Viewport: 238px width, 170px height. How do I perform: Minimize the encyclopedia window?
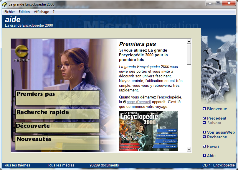[210, 3]
